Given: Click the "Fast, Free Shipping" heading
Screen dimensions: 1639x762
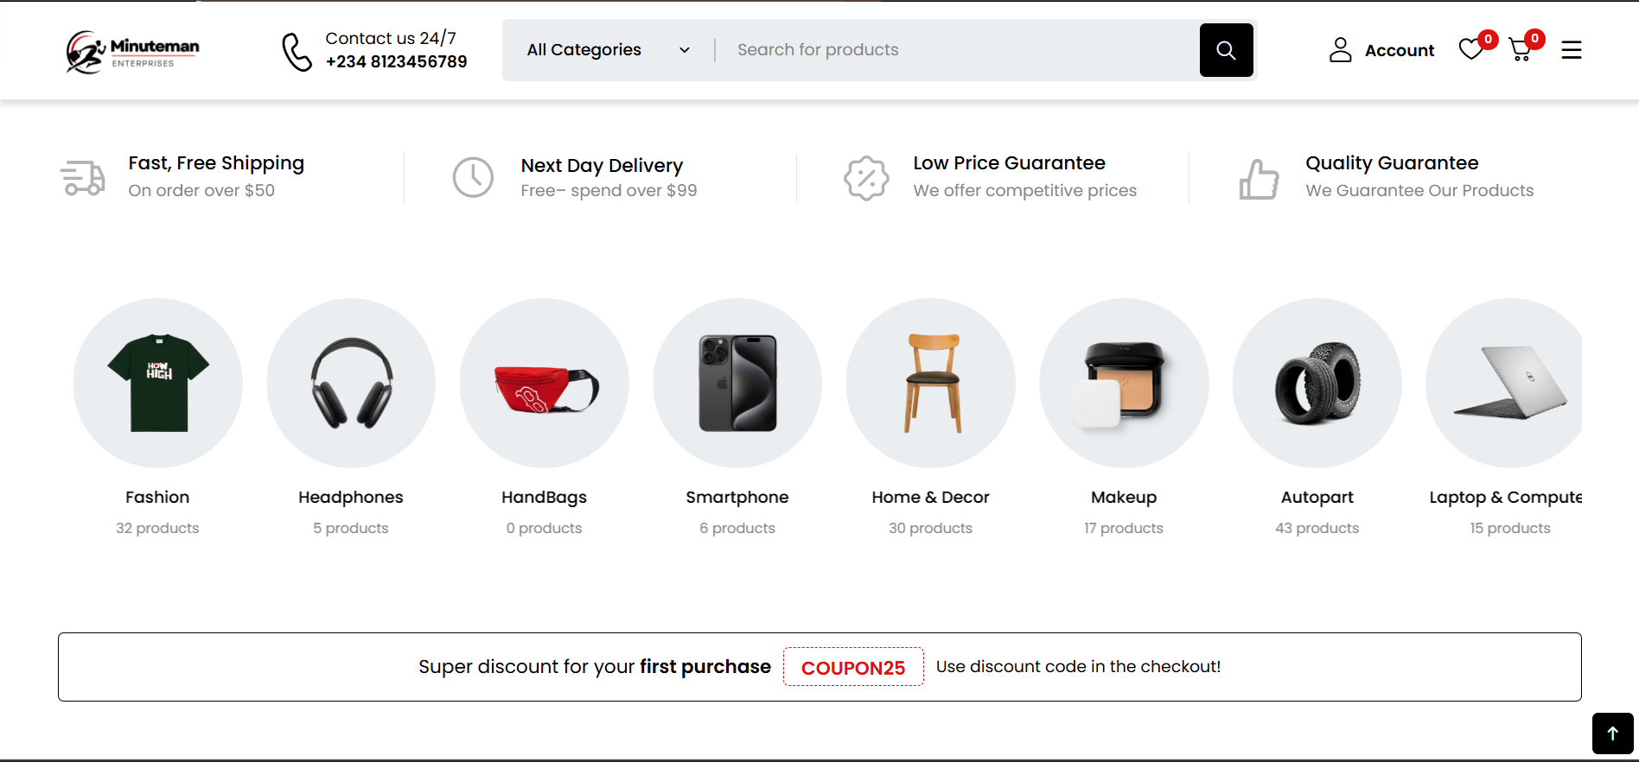Looking at the screenshot, I should pos(216,163).
